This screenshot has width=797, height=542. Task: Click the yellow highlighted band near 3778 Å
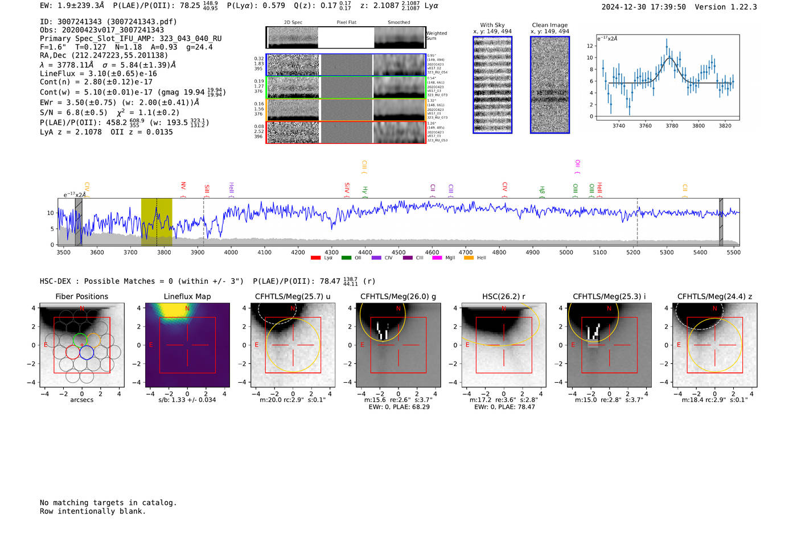point(157,222)
